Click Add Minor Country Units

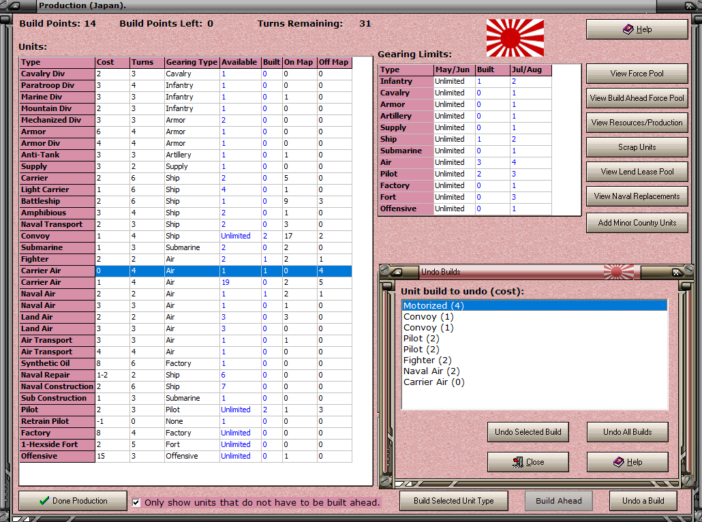coord(637,223)
